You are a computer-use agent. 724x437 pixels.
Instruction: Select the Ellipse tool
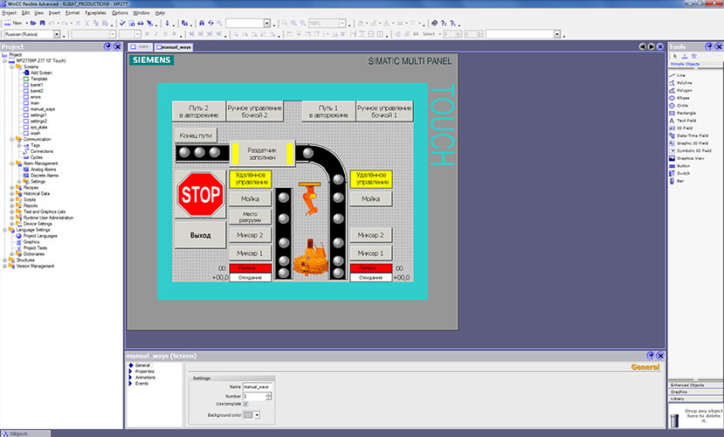[x=679, y=98]
